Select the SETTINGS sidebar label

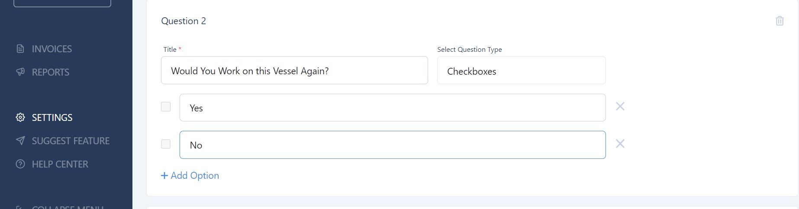point(52,117)
